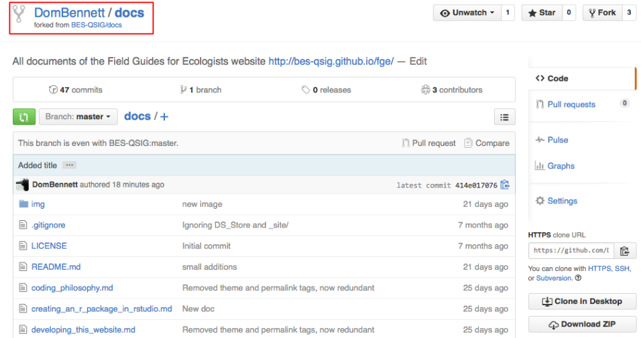
Task: Star this repository
Action: coord(542,13)
